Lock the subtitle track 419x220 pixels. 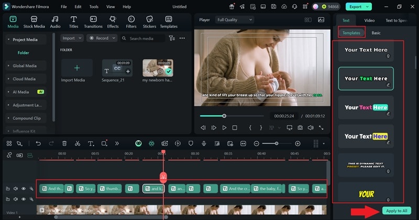click(x=8, y=189)
